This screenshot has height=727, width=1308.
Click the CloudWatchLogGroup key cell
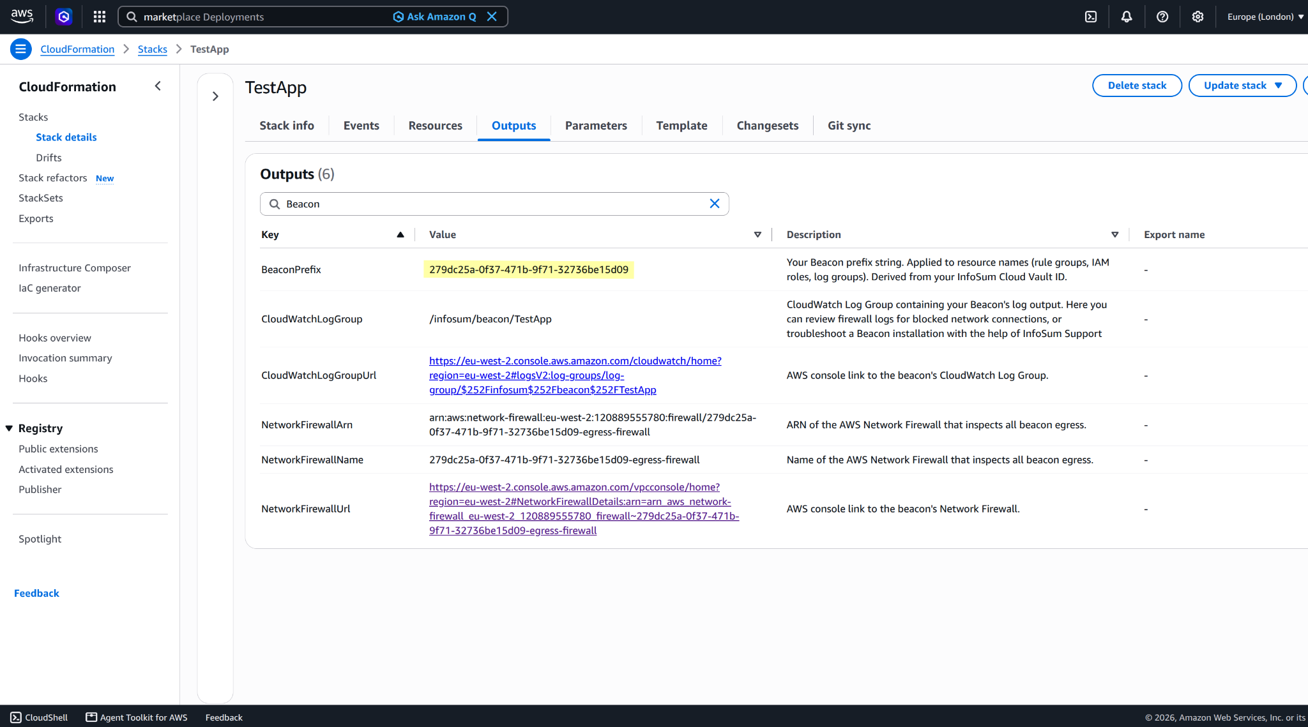(312, 319)
